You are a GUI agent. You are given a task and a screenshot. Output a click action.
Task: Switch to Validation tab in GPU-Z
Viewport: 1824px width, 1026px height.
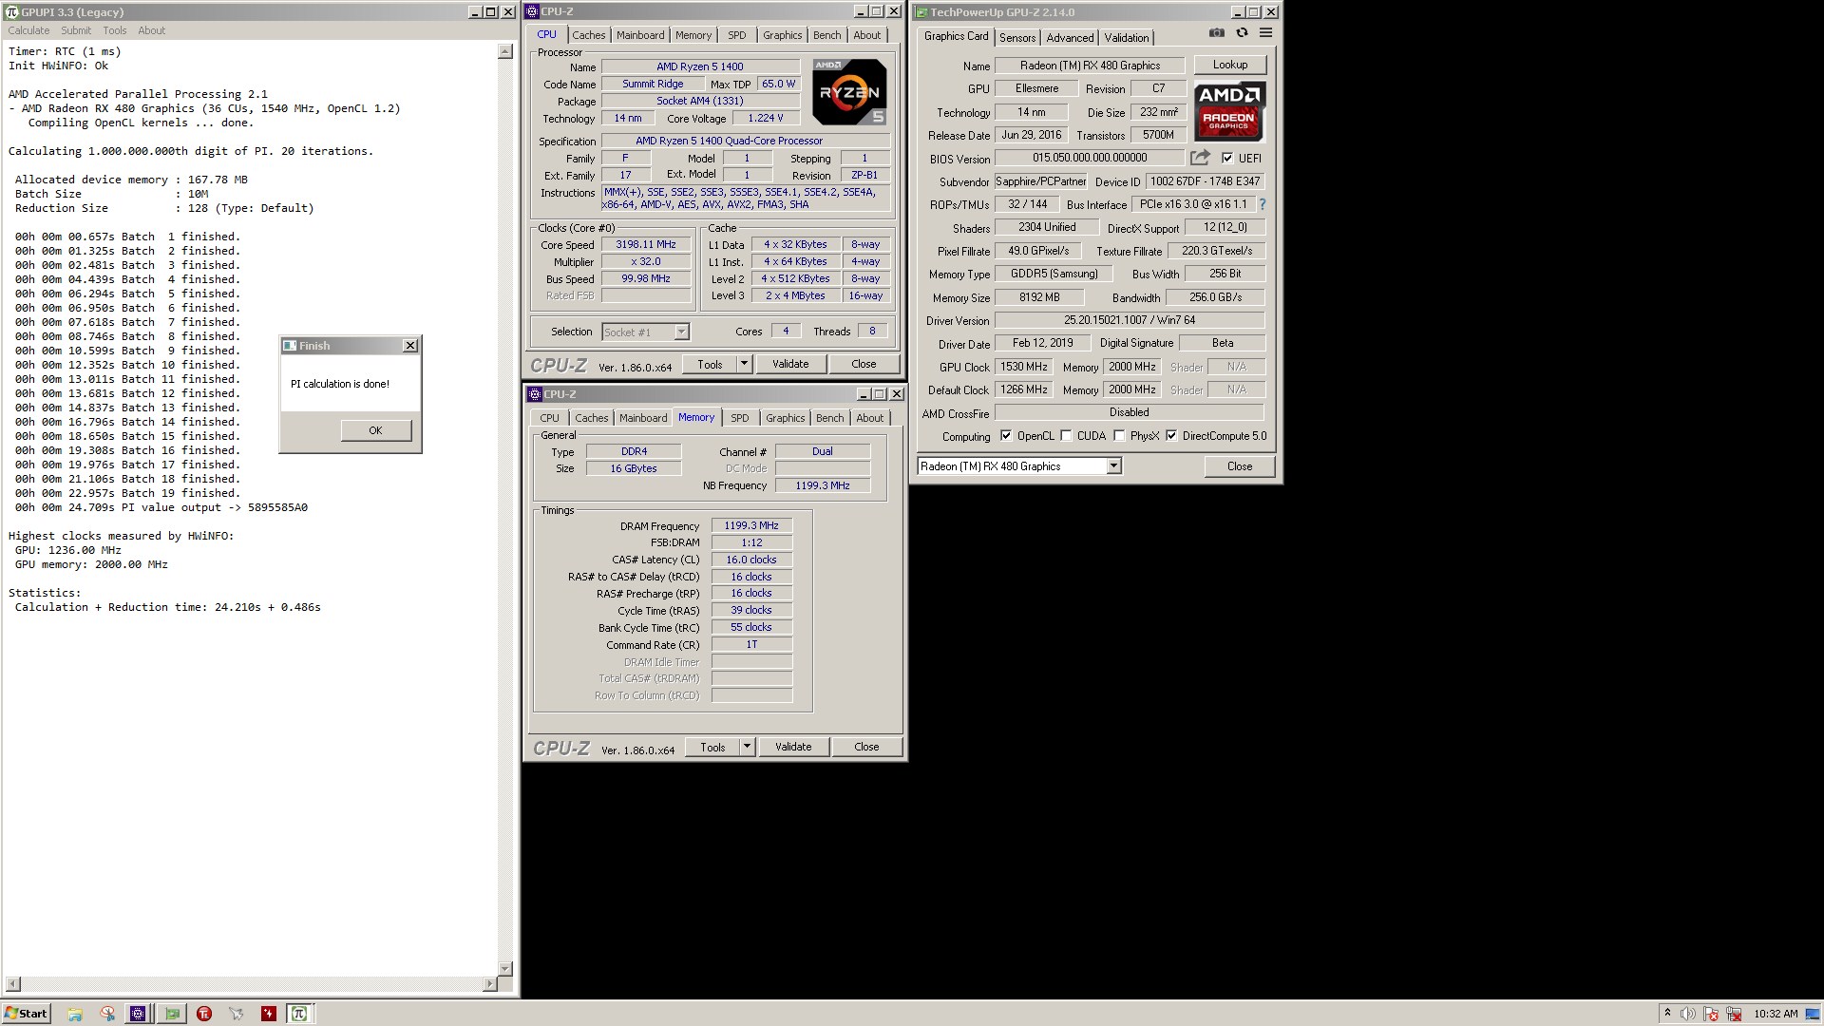(x=1127, y=37)
